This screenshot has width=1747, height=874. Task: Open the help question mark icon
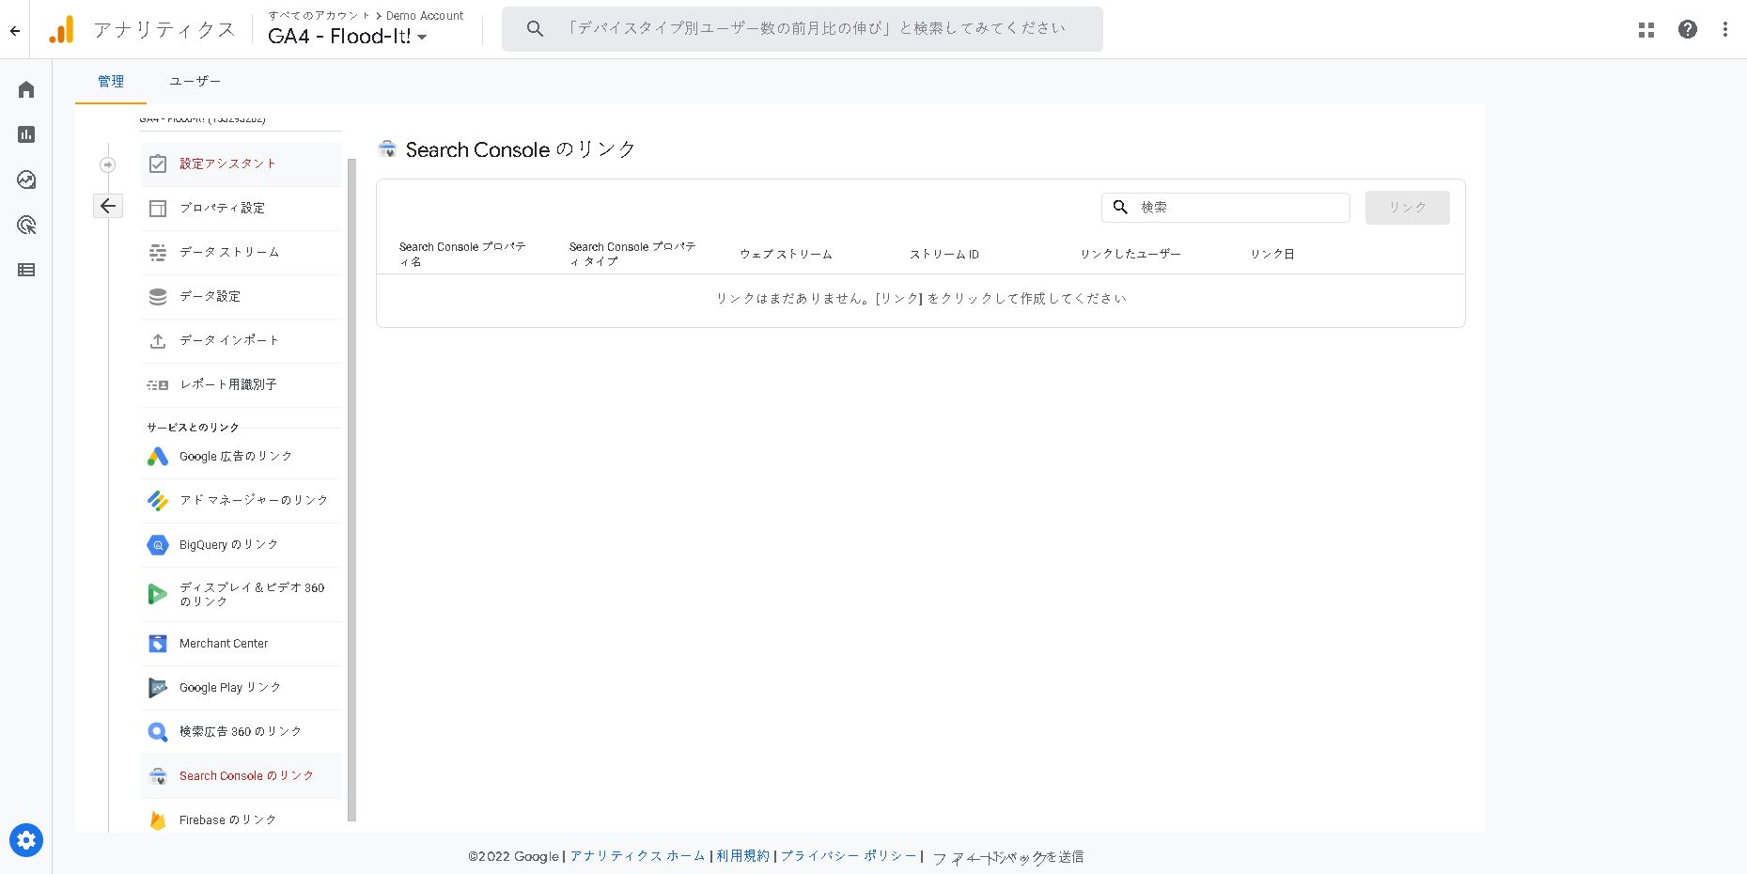click(x=1688, y=29)
